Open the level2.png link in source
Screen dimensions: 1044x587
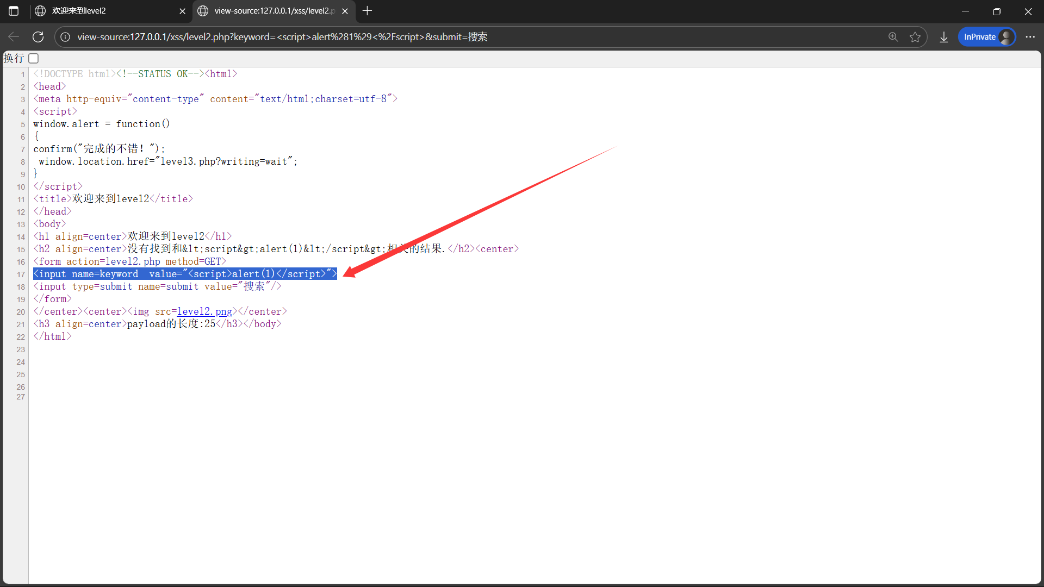204,311
